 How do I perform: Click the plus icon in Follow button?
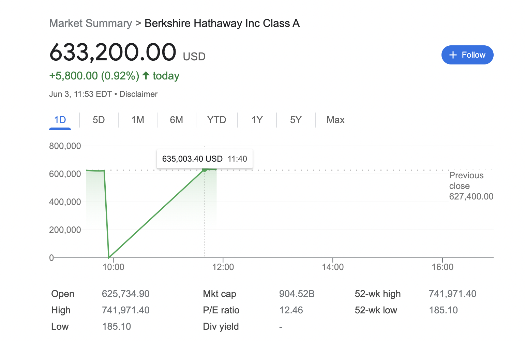(453, 55)
